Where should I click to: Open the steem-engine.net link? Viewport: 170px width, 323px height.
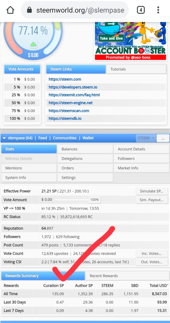(x=71, y=103)
